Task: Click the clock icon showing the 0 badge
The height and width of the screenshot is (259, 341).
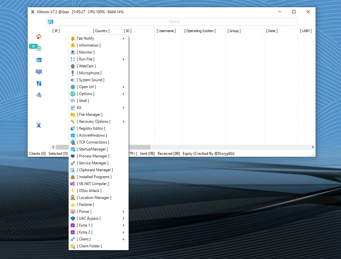Action: pyautogui.click(x=39, y=48)
